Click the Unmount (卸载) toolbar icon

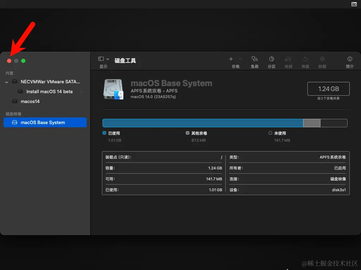click(322, 59)
